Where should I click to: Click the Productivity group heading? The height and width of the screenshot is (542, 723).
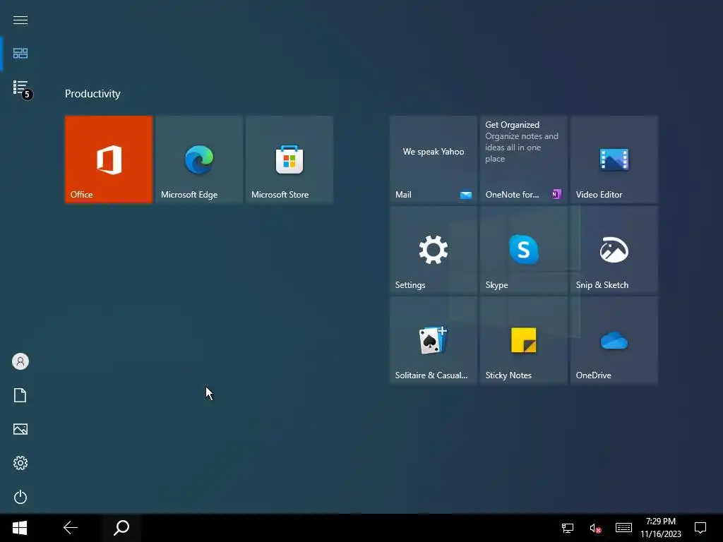tap(92, 94)
